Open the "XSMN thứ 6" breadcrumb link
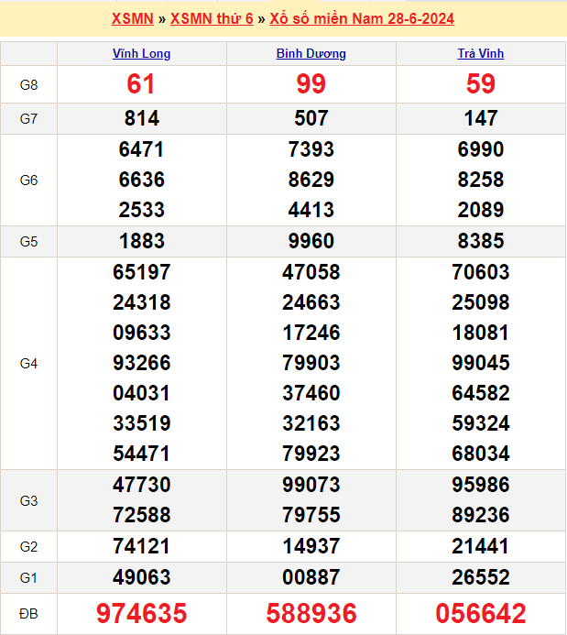The height and width of the screenshot is (635, 567). [x=212, y=18]
